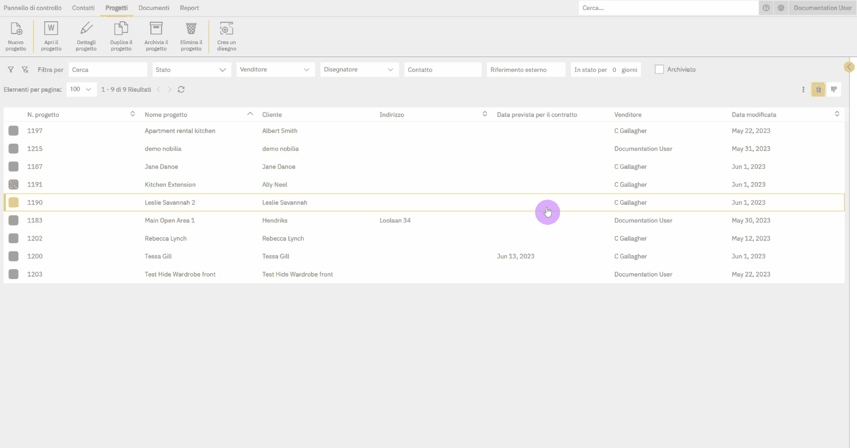Viewport: 857px width, 448px height.
Task: Select the row checkbox for project 1197
Action: pos(14,131)
